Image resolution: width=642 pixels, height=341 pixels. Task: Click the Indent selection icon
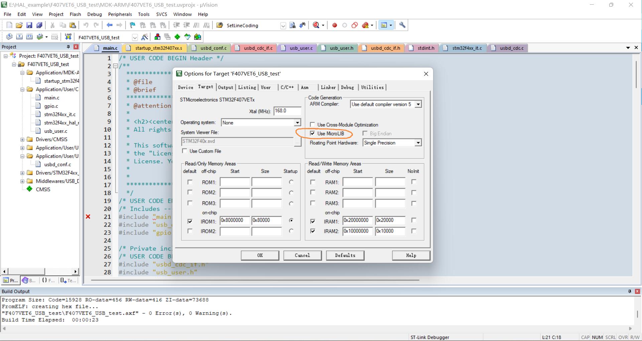pos(176,25)
